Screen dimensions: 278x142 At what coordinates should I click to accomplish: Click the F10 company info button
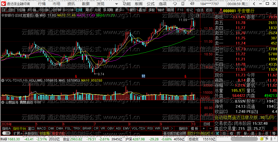click(180, 10)
